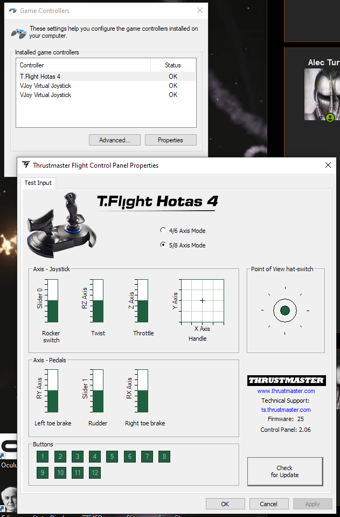Select the 4/6 Axis Mode radio button
Image resolution: width=340 pixels, height=517 pixels.
[163, 230]
